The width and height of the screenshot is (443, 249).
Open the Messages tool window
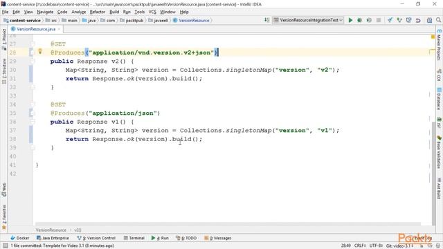click(218, 238)
